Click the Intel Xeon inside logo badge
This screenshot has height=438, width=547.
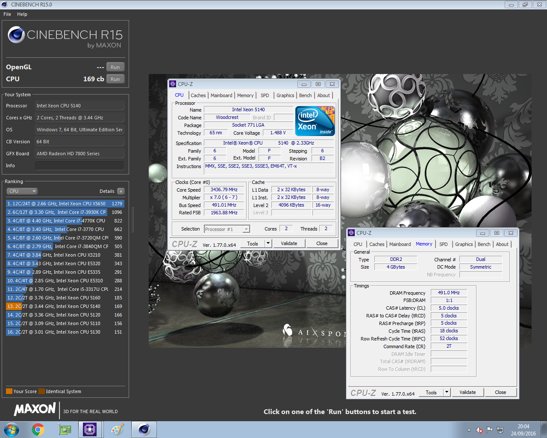pos(315,121)
